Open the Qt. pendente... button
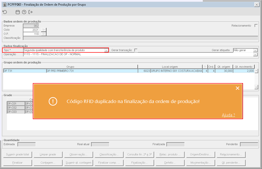Screen dimensions: 262x169 click(x=231, y=163)
